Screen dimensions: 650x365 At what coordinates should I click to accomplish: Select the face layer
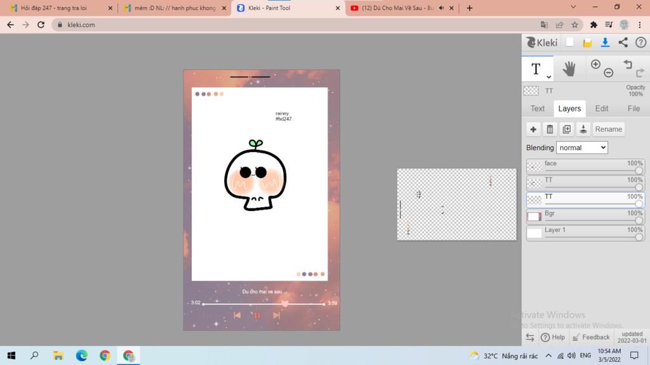pos(585,167)
